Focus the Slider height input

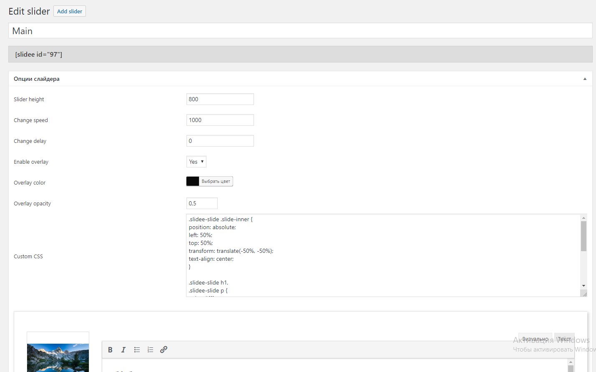coord(220,99)
